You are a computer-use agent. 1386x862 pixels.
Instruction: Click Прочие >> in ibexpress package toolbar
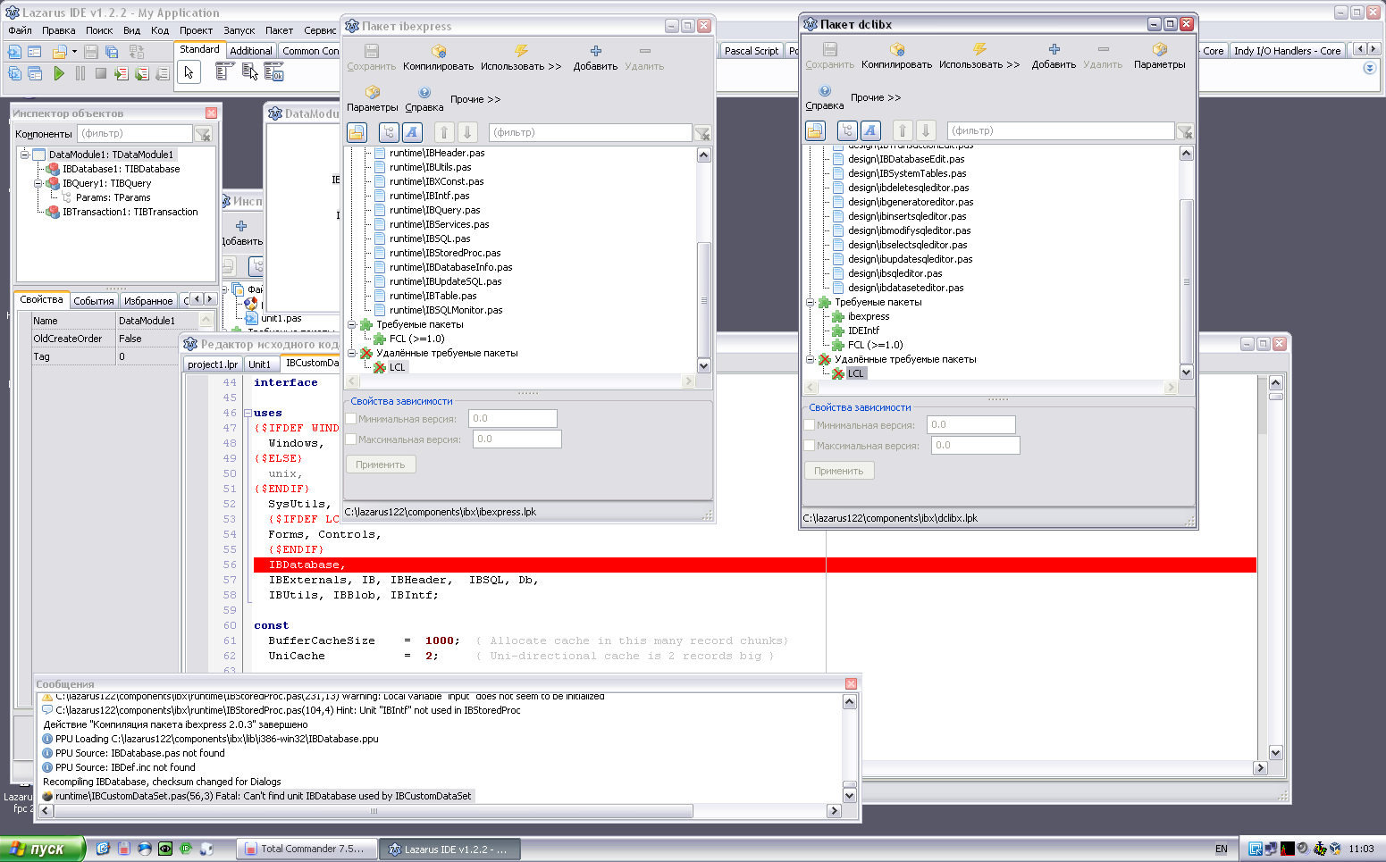pyautogui.click(x=475, y=99)
